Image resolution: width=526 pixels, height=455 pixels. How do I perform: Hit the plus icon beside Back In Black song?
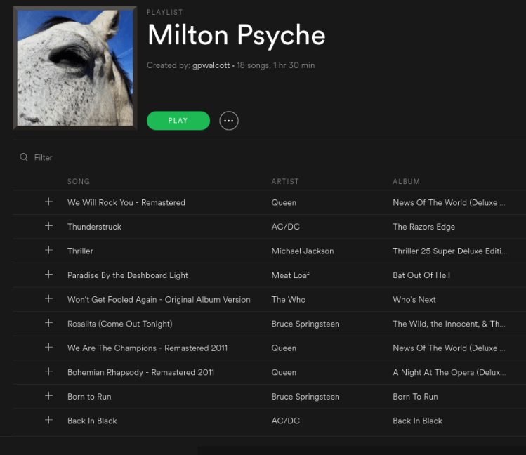tap(48, 420)
